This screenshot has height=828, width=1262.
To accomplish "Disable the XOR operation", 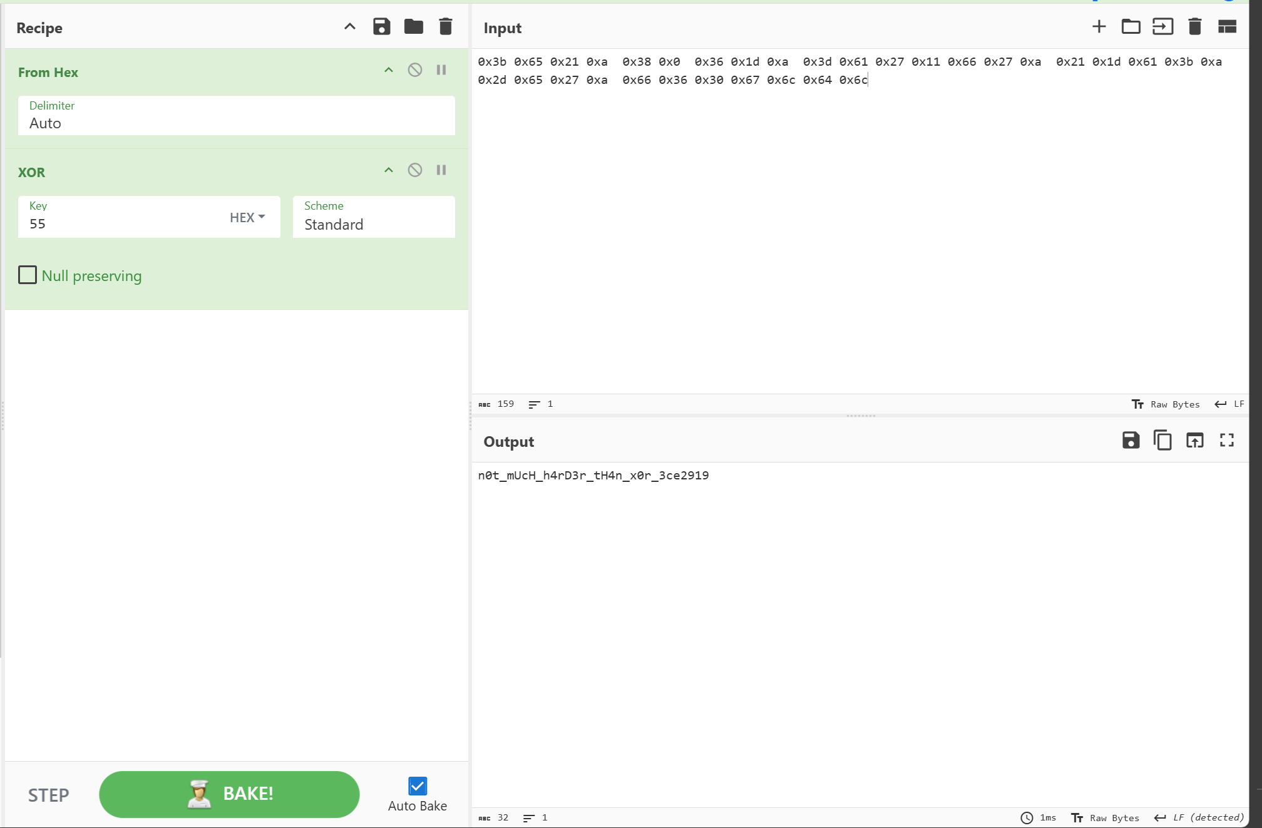I will coord(415,170).
